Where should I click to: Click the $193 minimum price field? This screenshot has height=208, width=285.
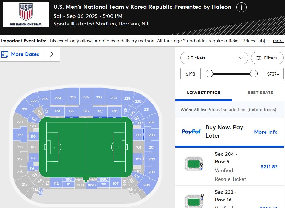point(190,73)
